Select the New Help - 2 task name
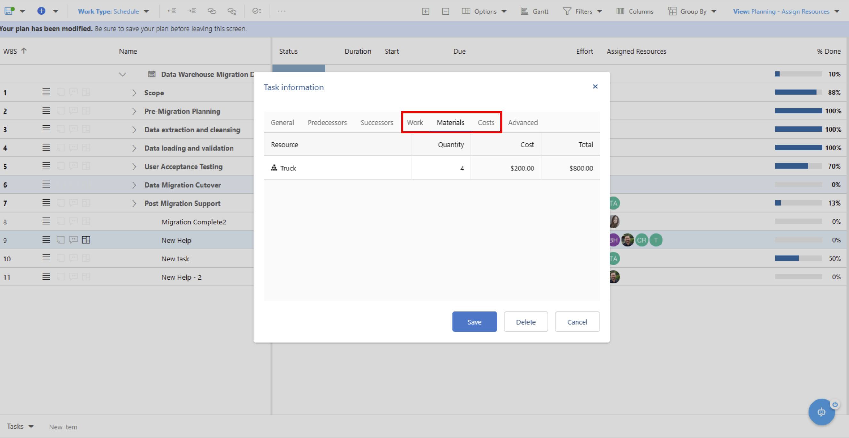This screenshot has width=849, height=438. [x=181, y=277]
